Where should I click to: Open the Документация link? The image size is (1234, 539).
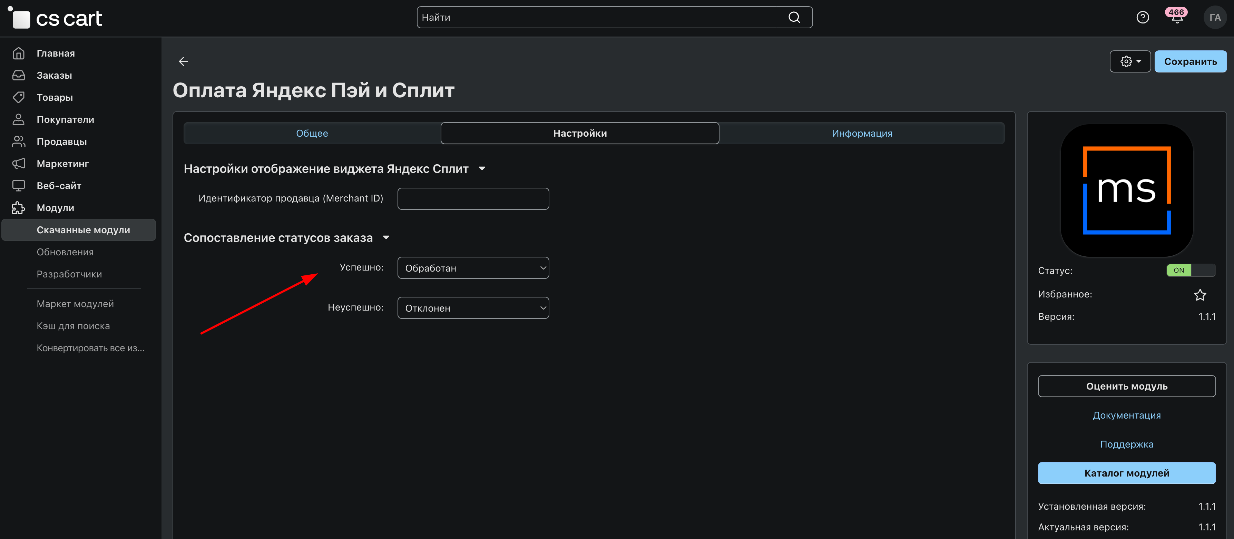click(x=1126, y=415)
